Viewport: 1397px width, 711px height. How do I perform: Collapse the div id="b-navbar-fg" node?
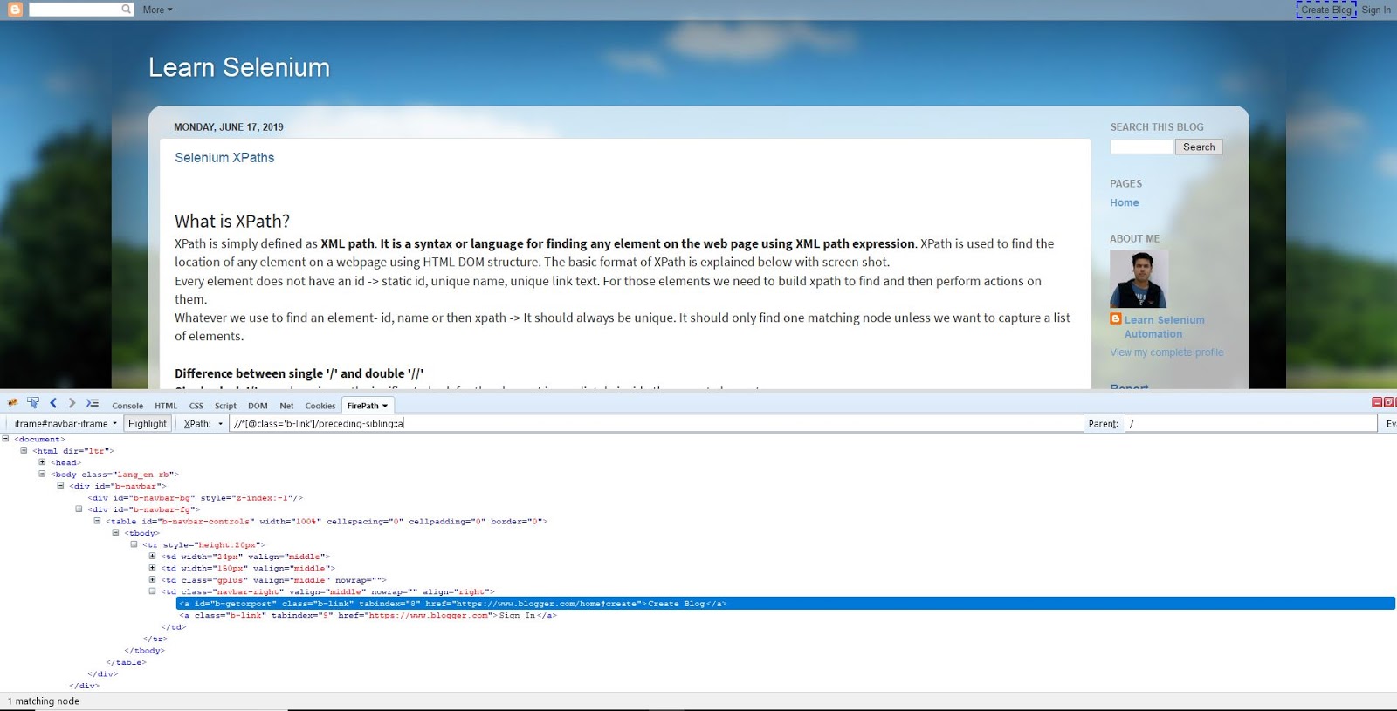coord(79,509)
